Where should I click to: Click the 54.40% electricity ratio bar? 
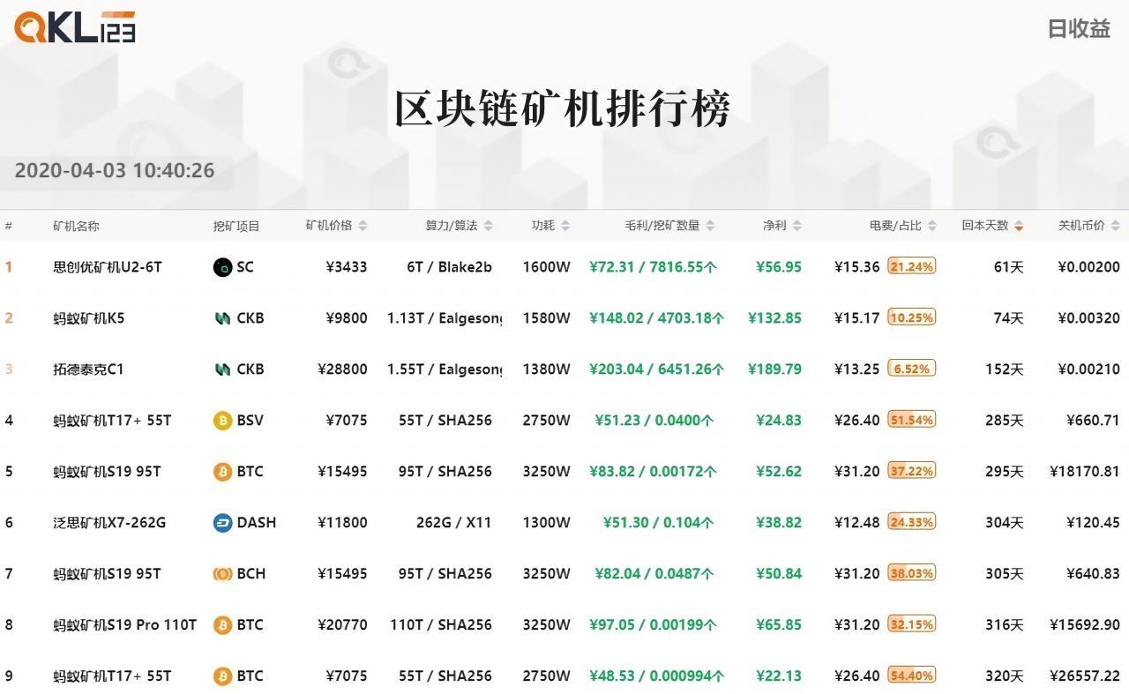[911, 675]
